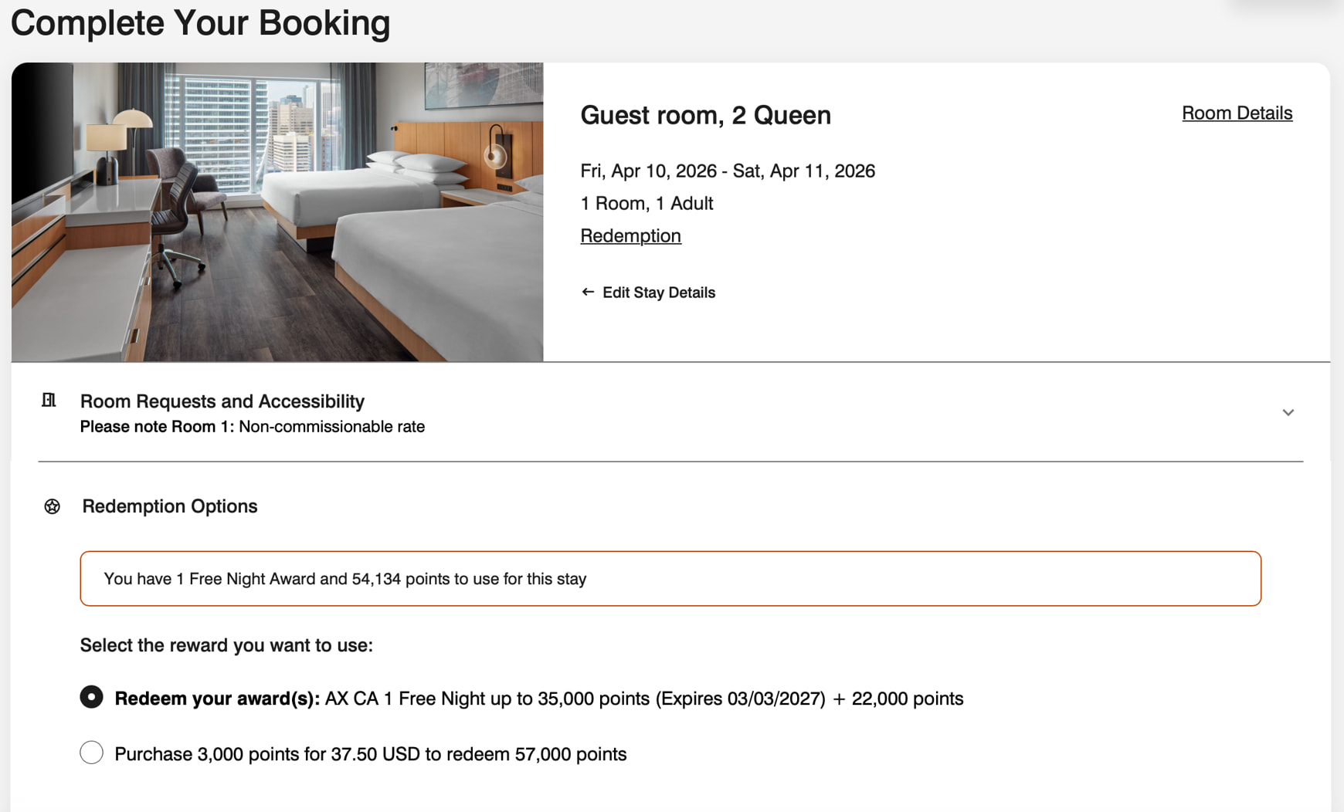Open Room Details
The width and height of the screenshot is (1344, 812).
coord(1237,113)
